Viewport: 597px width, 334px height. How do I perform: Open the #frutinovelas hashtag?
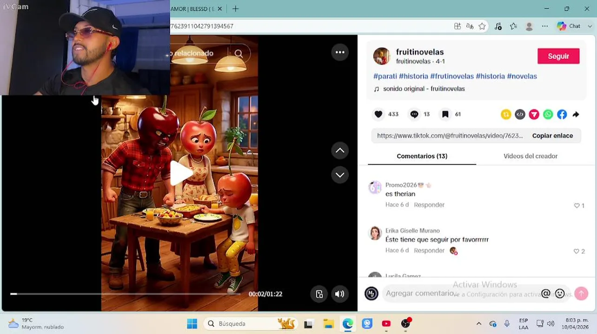(452, 76)
